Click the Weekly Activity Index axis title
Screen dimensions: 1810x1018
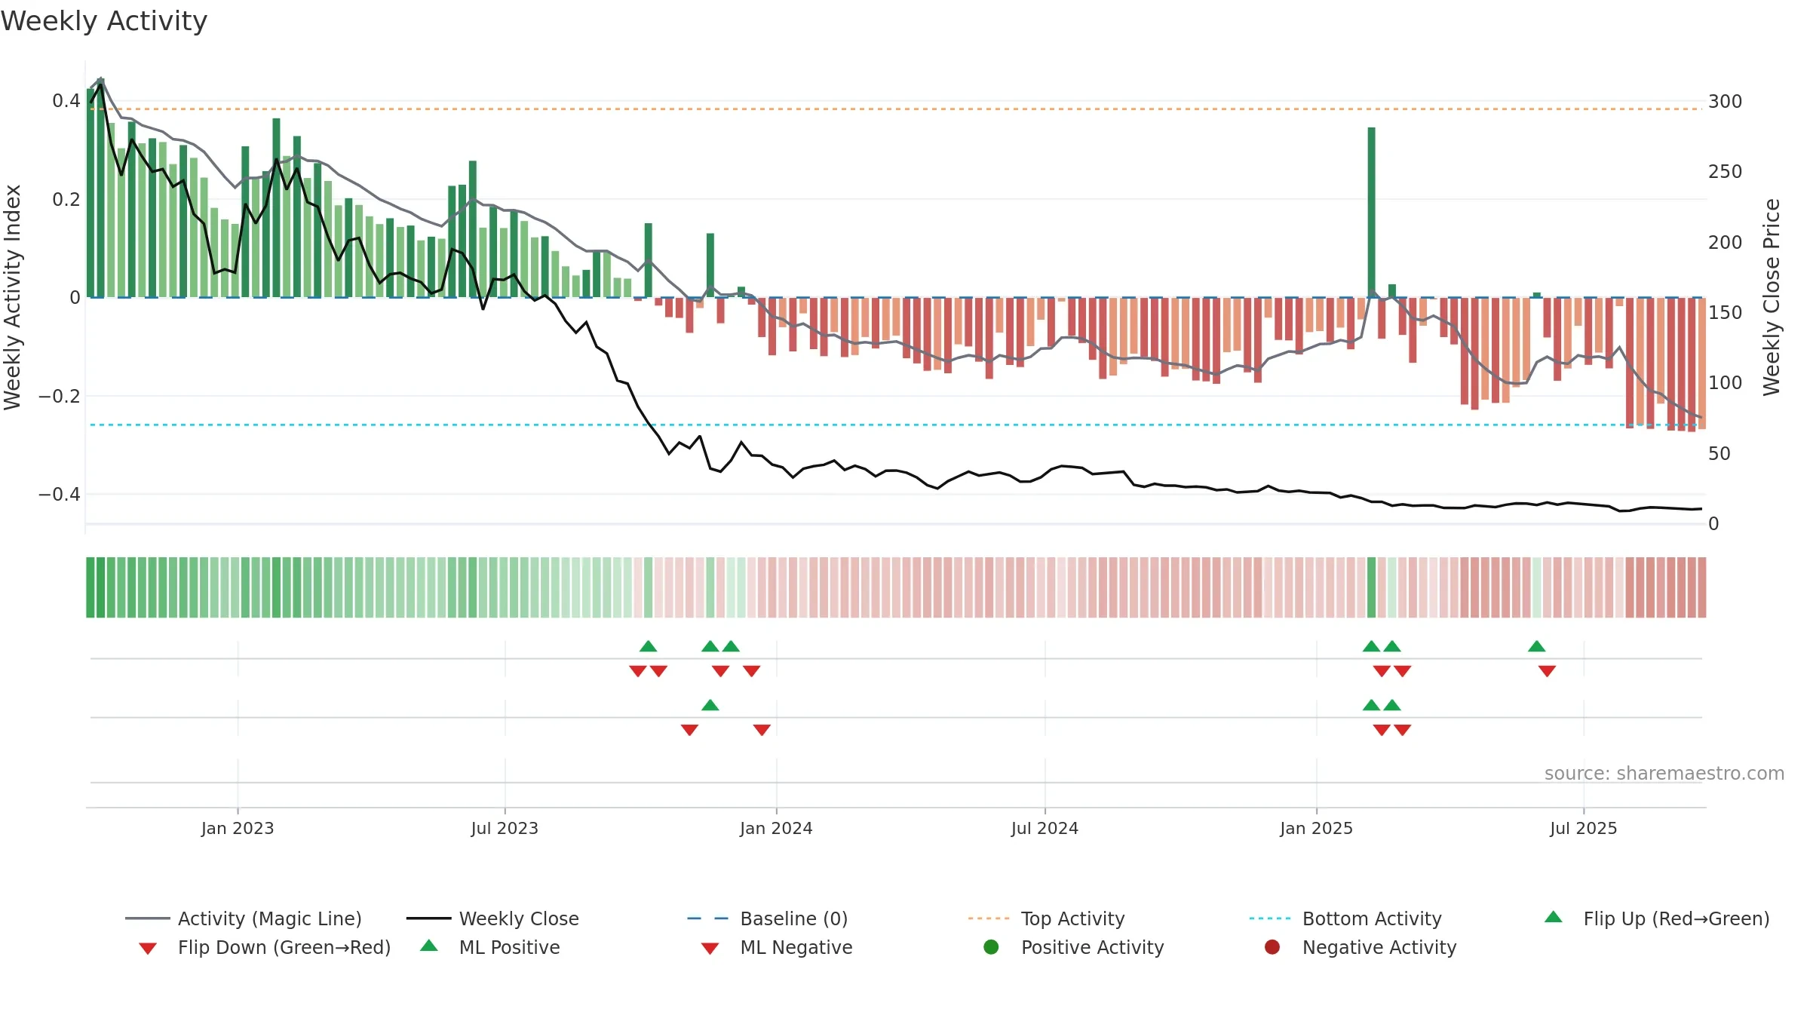[13, 297]
